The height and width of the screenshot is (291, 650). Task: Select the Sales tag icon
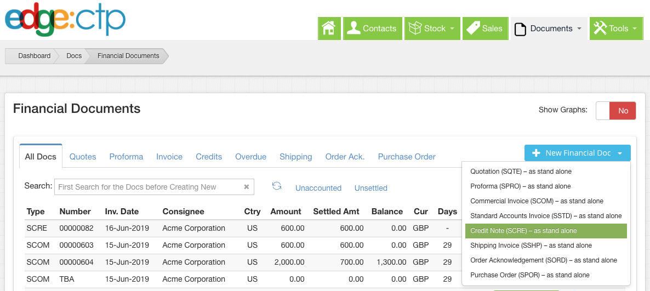click(x=473, y=28)
